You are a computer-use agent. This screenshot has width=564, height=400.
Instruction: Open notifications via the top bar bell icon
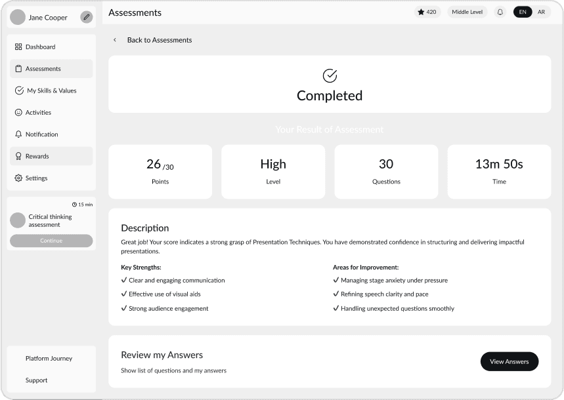click(x=499, y=12)
